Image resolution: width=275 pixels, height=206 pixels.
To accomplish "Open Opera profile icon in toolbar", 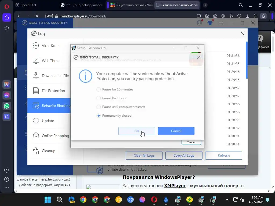I will [x=263, y=16].
